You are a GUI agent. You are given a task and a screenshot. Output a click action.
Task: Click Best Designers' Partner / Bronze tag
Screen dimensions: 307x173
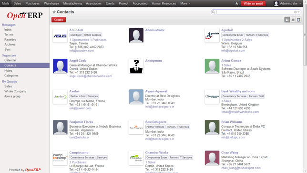coord(155,127)
